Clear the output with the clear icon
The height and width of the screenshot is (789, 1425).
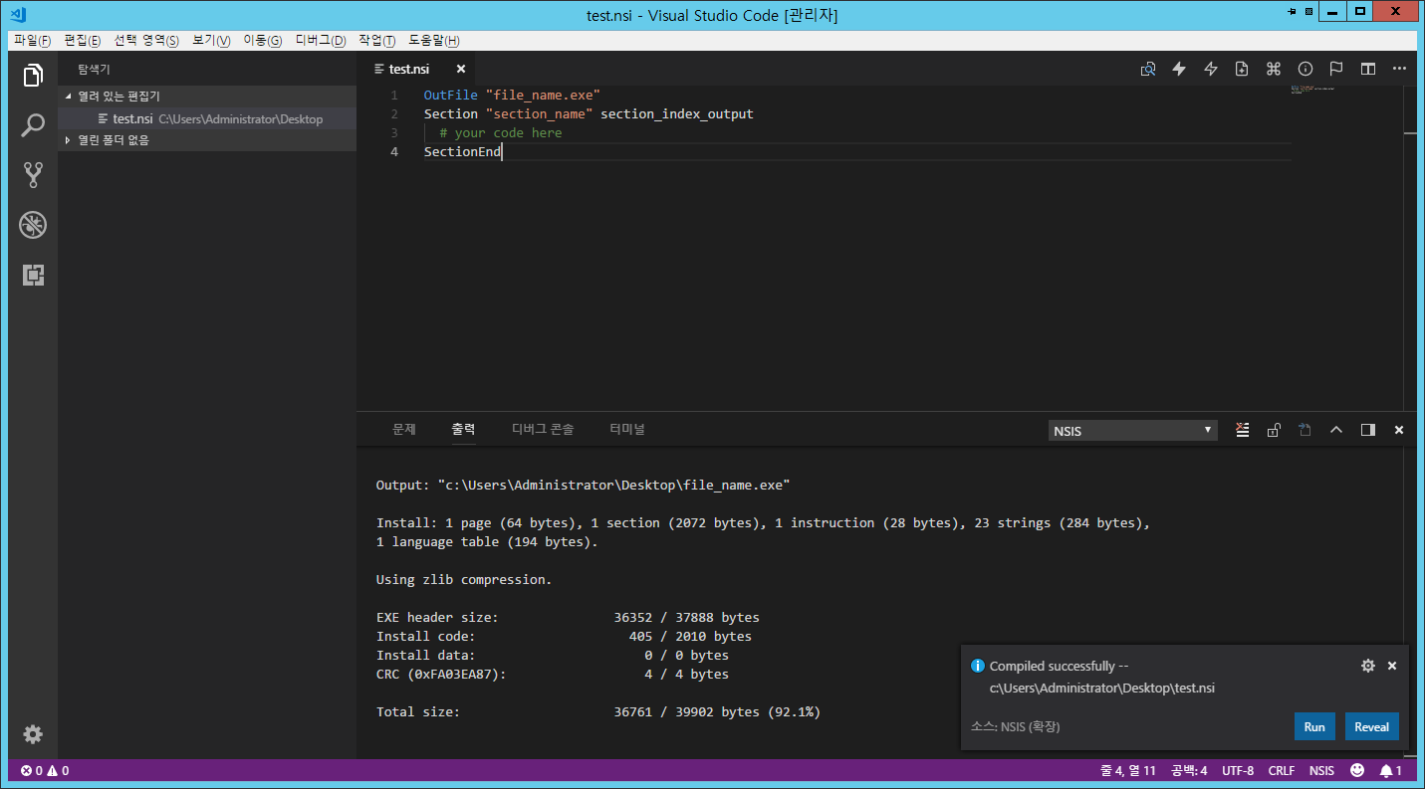pyautogui.click(x=1242, y=430)
